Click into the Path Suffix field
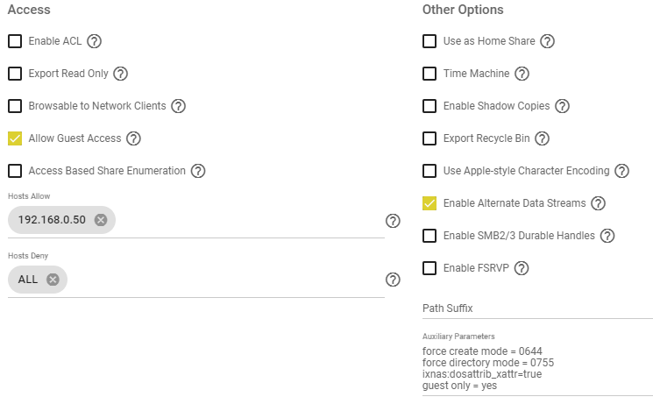 tap(537, 308)
